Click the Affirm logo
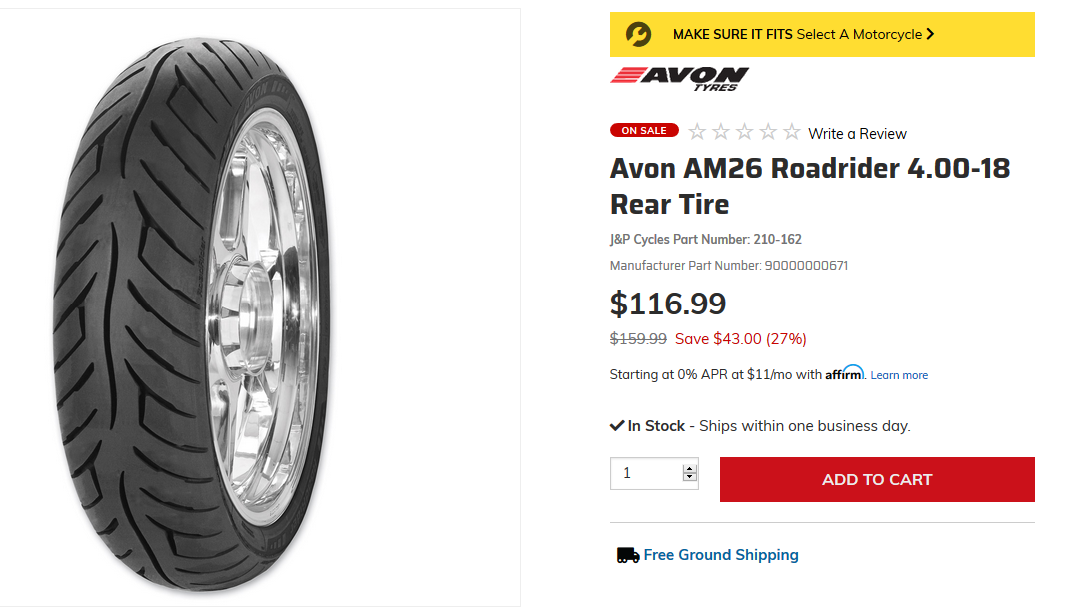 coord(844,373)
